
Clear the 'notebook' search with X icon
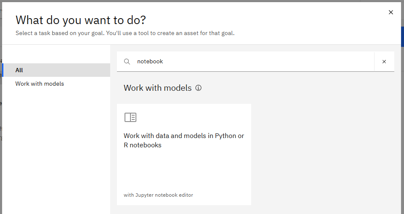(384, 62)
